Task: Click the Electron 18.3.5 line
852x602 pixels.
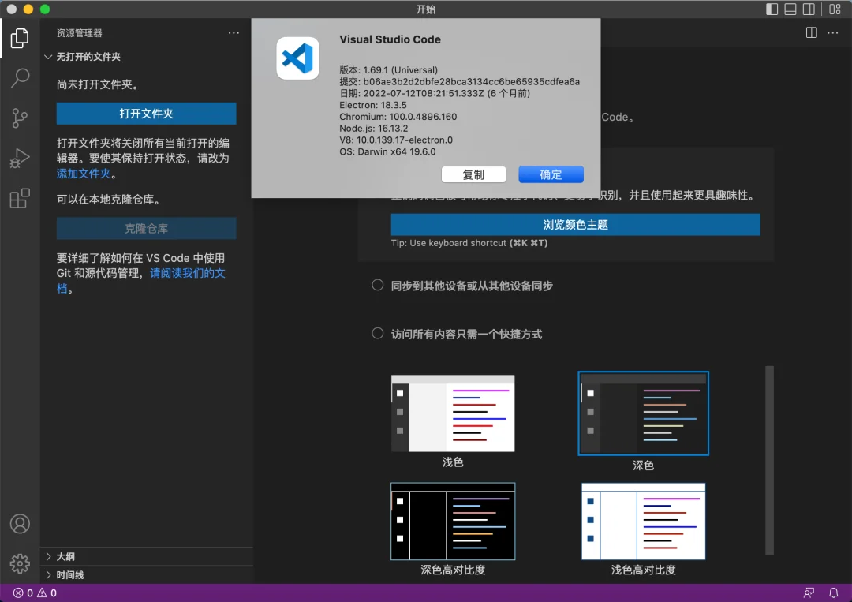Action: pos(372,105)
